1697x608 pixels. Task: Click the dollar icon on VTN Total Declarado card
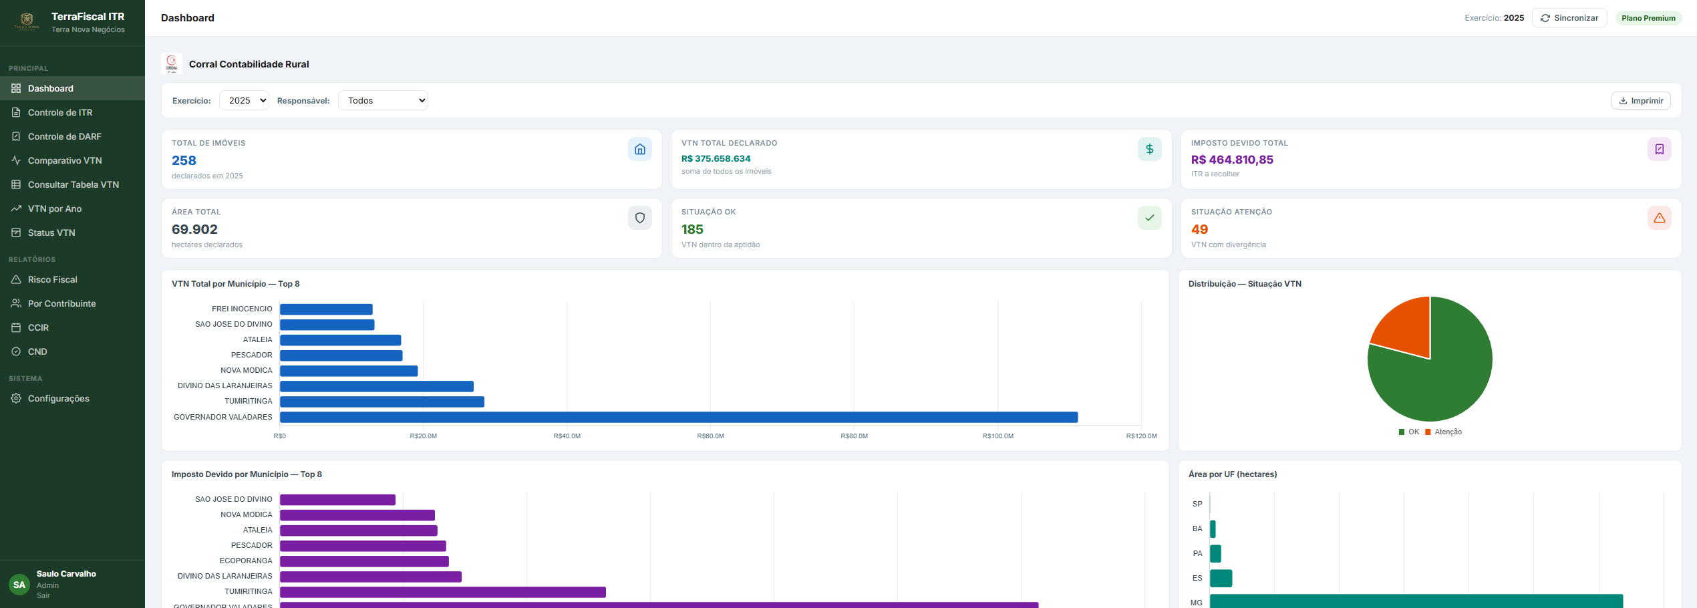(1149, 149)
